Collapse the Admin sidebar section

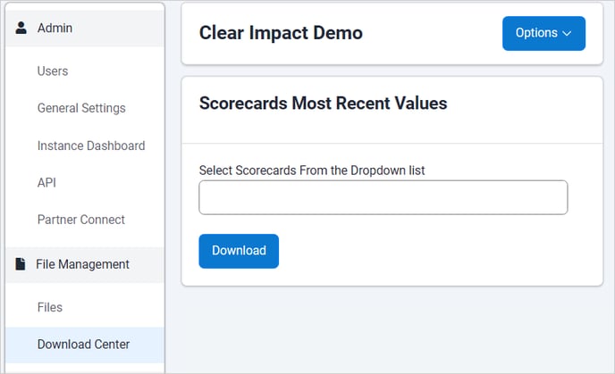[85, 29]
